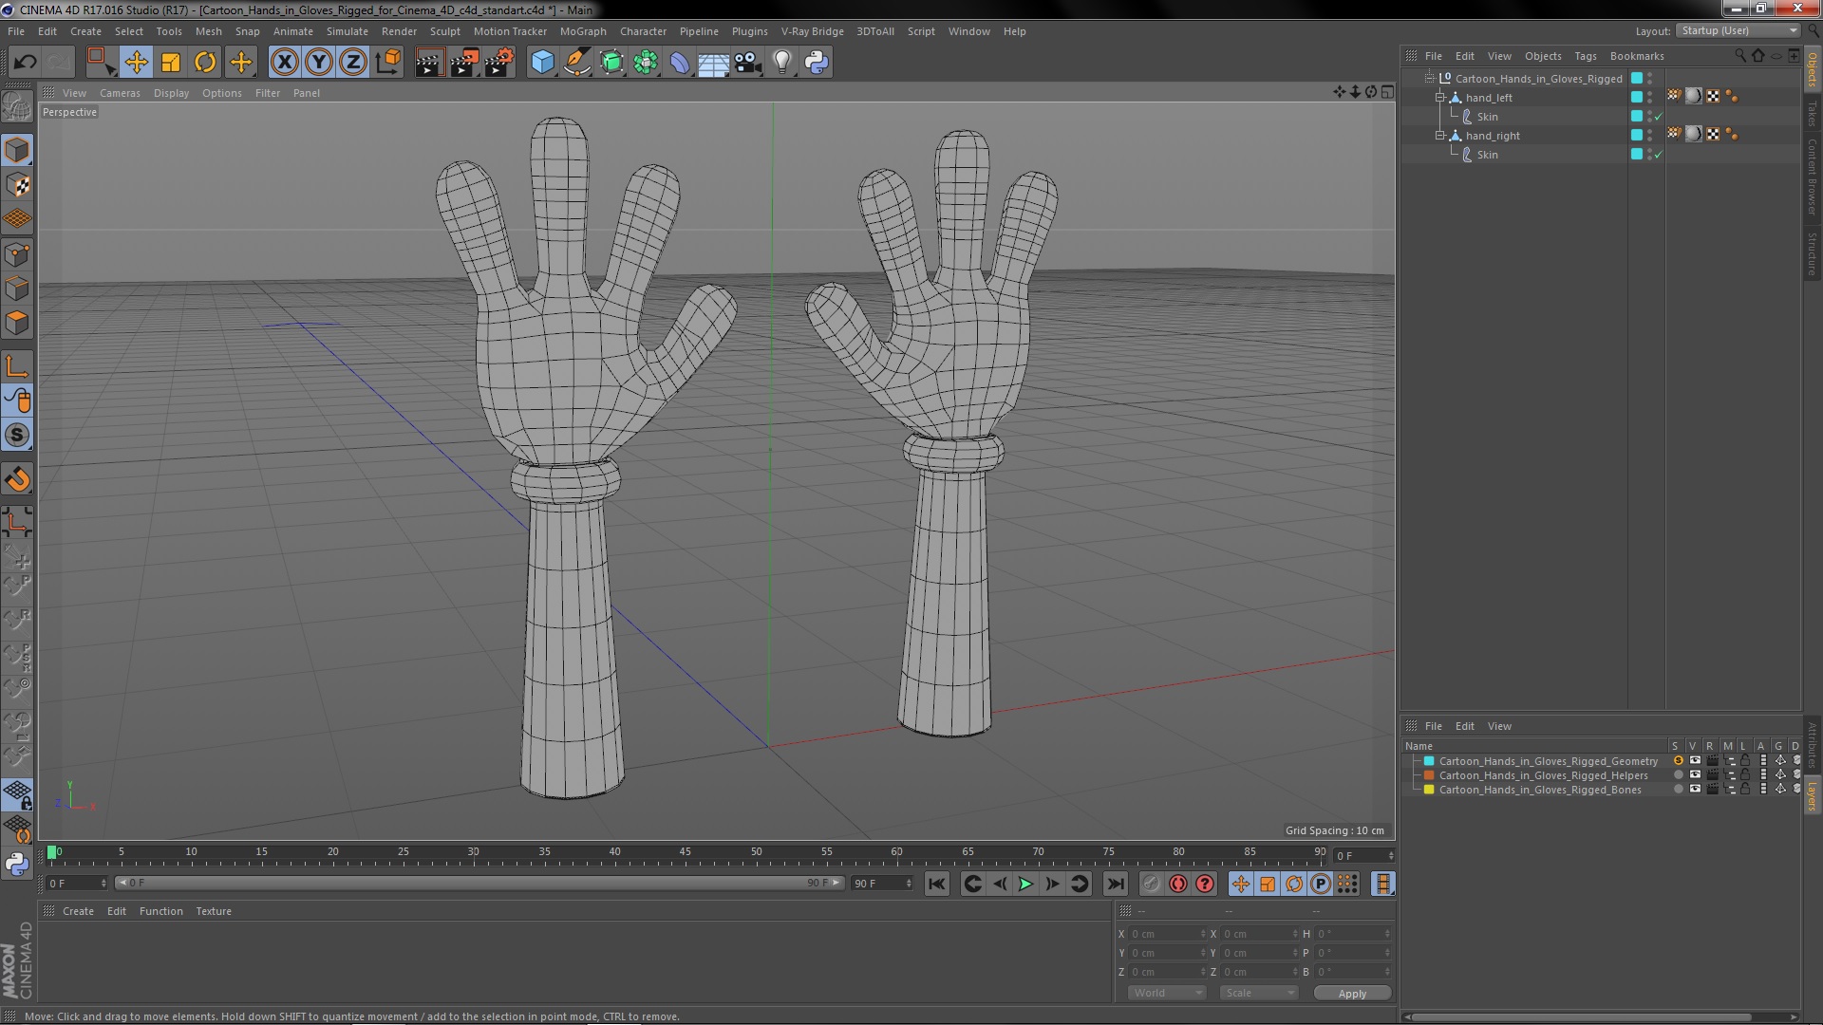Open the Bend deformer icon
The height and width of the screenshot is (1025, 1823).
pyautogui.click(x=680, y=63)
